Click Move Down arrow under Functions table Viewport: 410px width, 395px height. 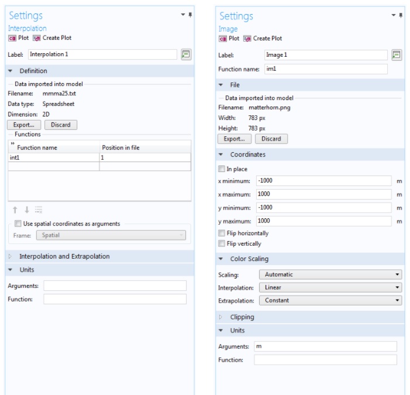click(27, 210)
